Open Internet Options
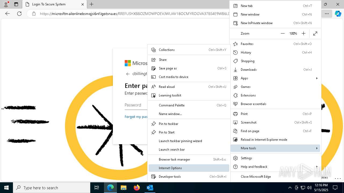 (189, 168)
